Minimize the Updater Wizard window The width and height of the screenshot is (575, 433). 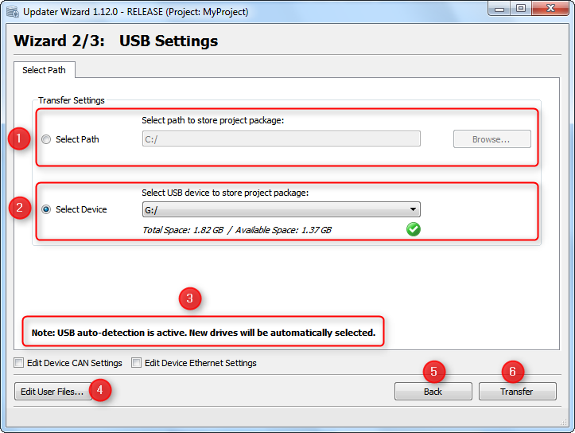[499, 9]
